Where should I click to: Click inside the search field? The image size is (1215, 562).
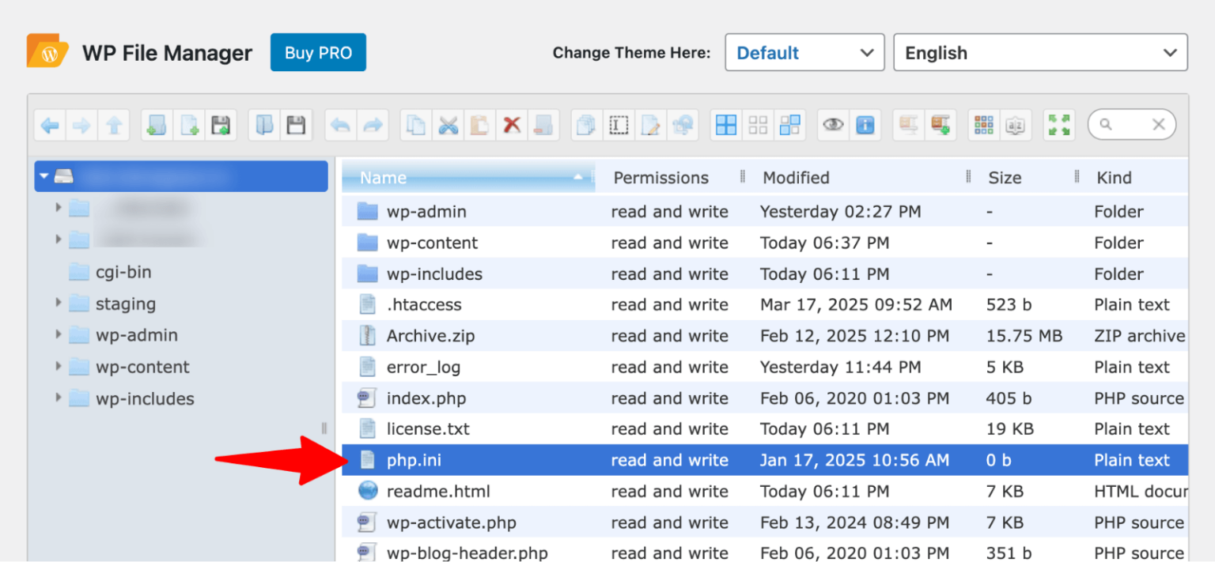pyautogui.click(x=1127, y=124)
